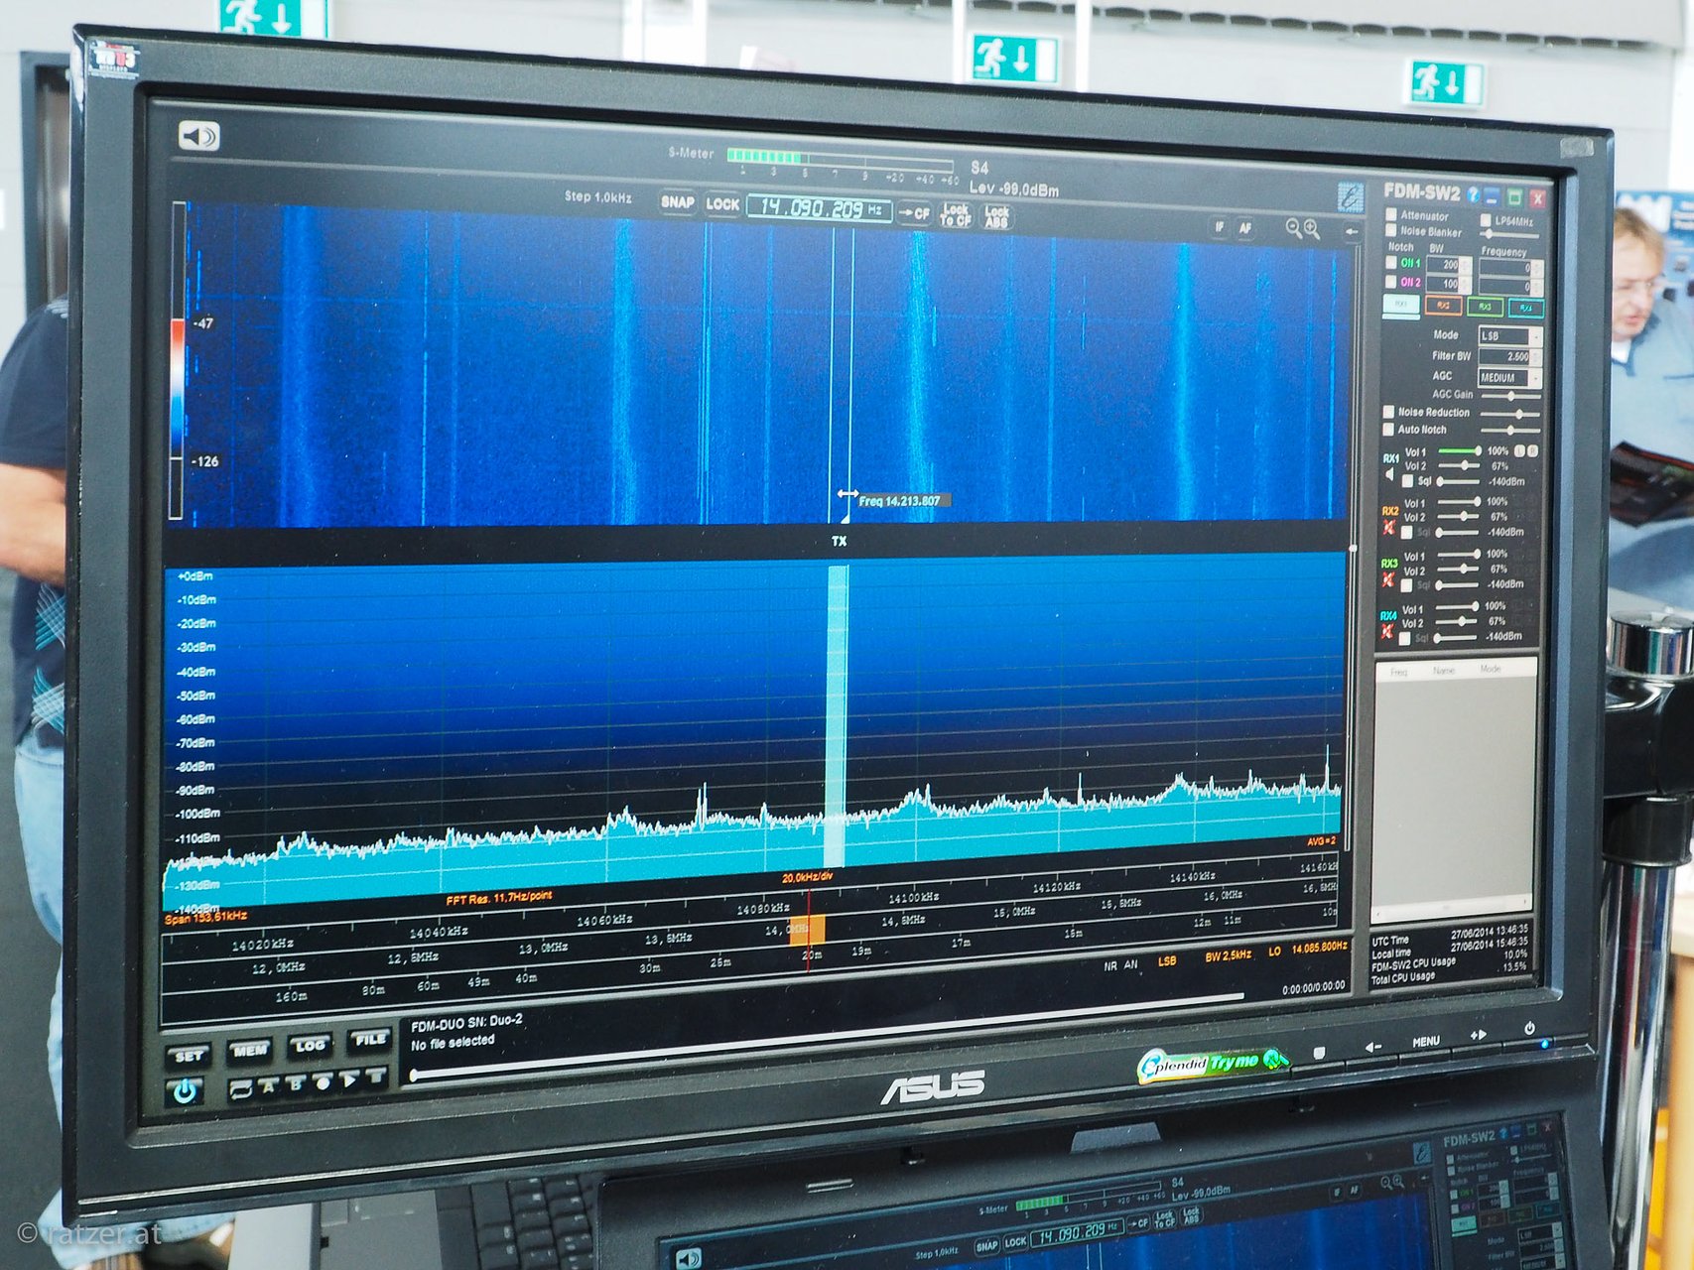The height and width of the screenshot is (1270, 1694).
Task: Click the play triangle button
Action: [x=349, y=1079]
